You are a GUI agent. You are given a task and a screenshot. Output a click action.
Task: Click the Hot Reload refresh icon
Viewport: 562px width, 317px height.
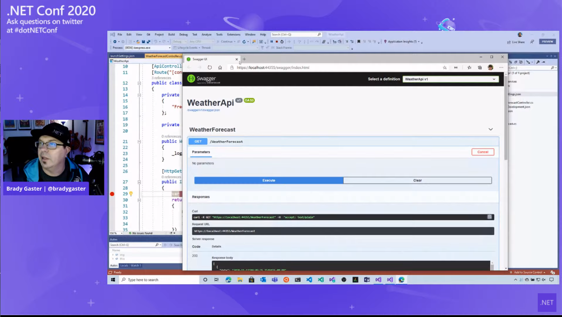pyautogui.click(x=244, y=41)
